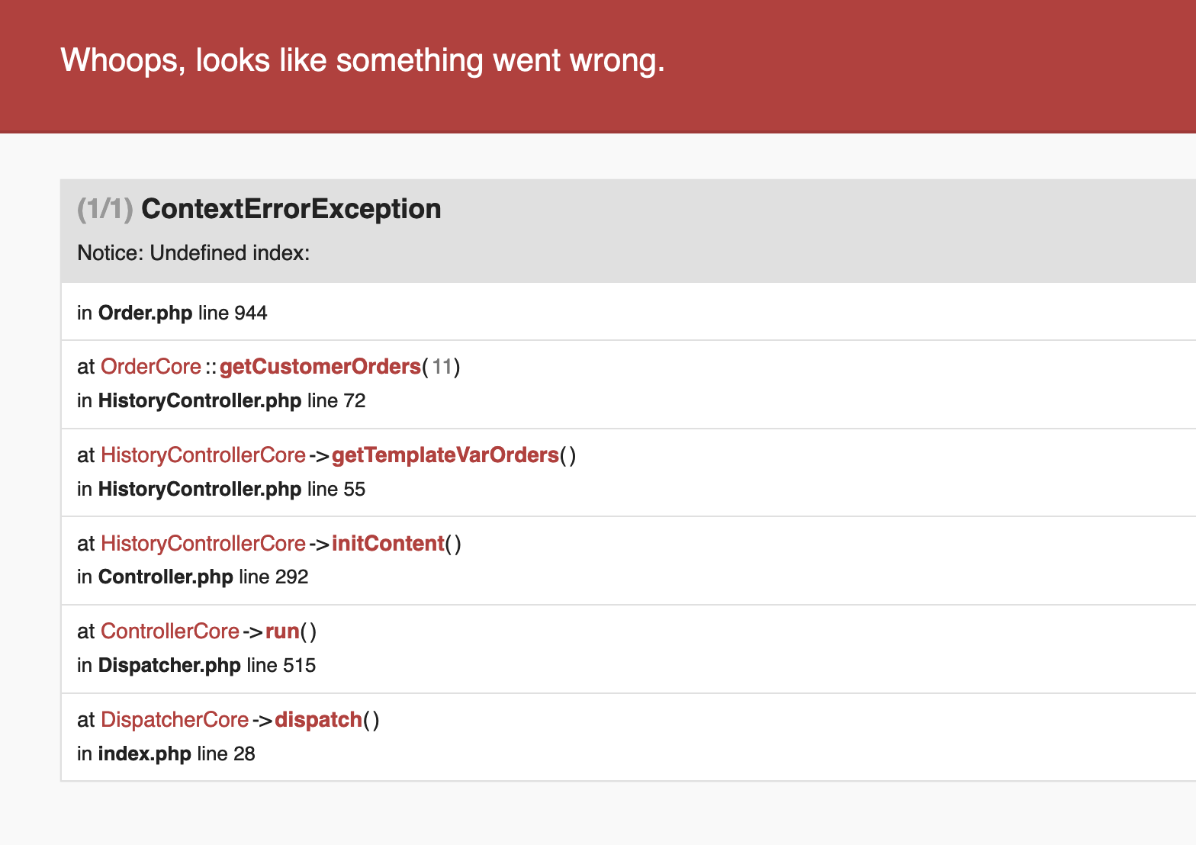
Task: Select the getTemplateVarOrders method link
Action: point(445,455)
